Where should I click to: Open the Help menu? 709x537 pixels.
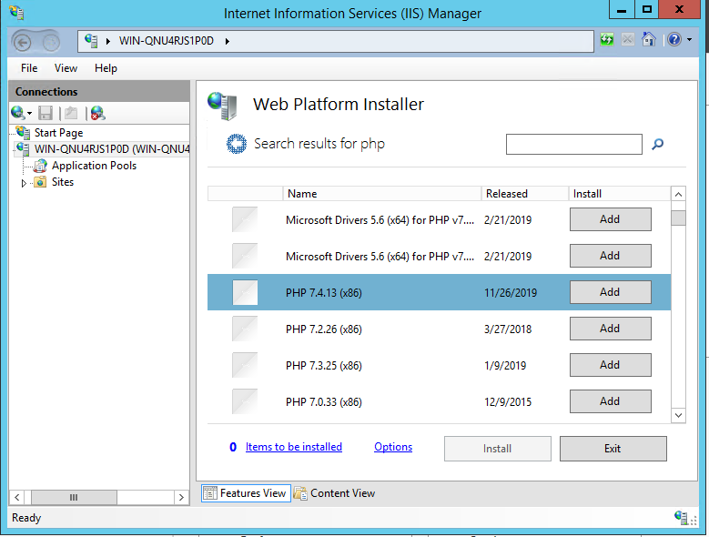coord(106,68)
